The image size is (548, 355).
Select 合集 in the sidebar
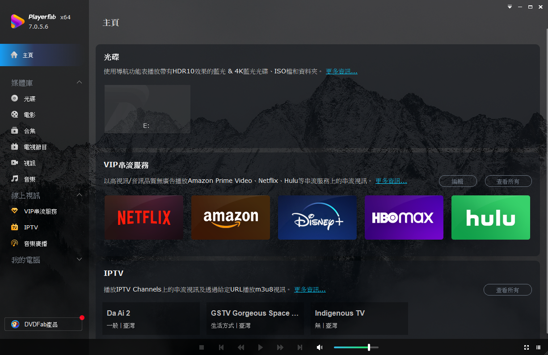(30, 131)
